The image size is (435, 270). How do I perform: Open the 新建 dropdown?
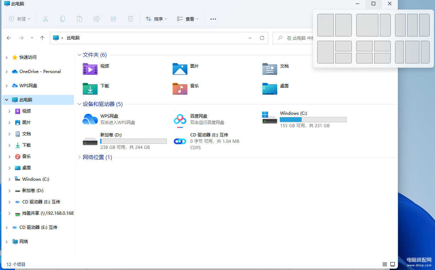click(19, 19)
